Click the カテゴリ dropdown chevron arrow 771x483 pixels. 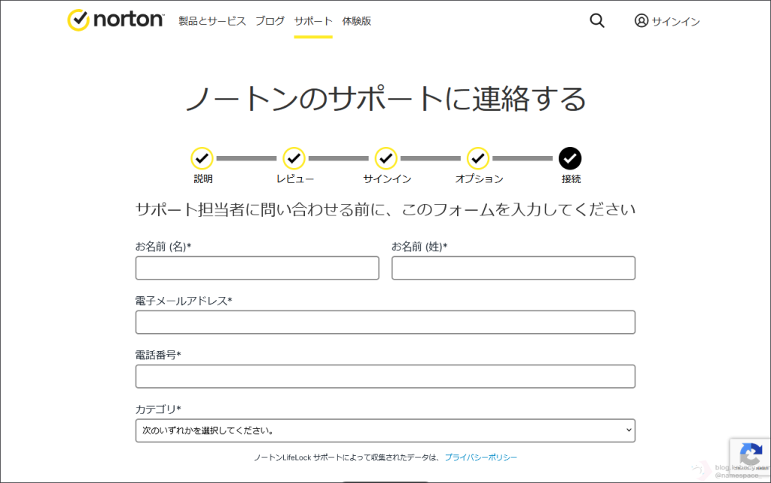coord(629,431)
